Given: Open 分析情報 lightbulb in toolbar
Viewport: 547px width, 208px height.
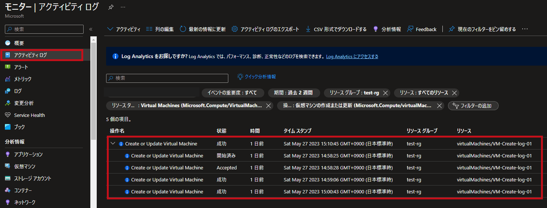Looking at the screenshot, I should tap(376, 29).
